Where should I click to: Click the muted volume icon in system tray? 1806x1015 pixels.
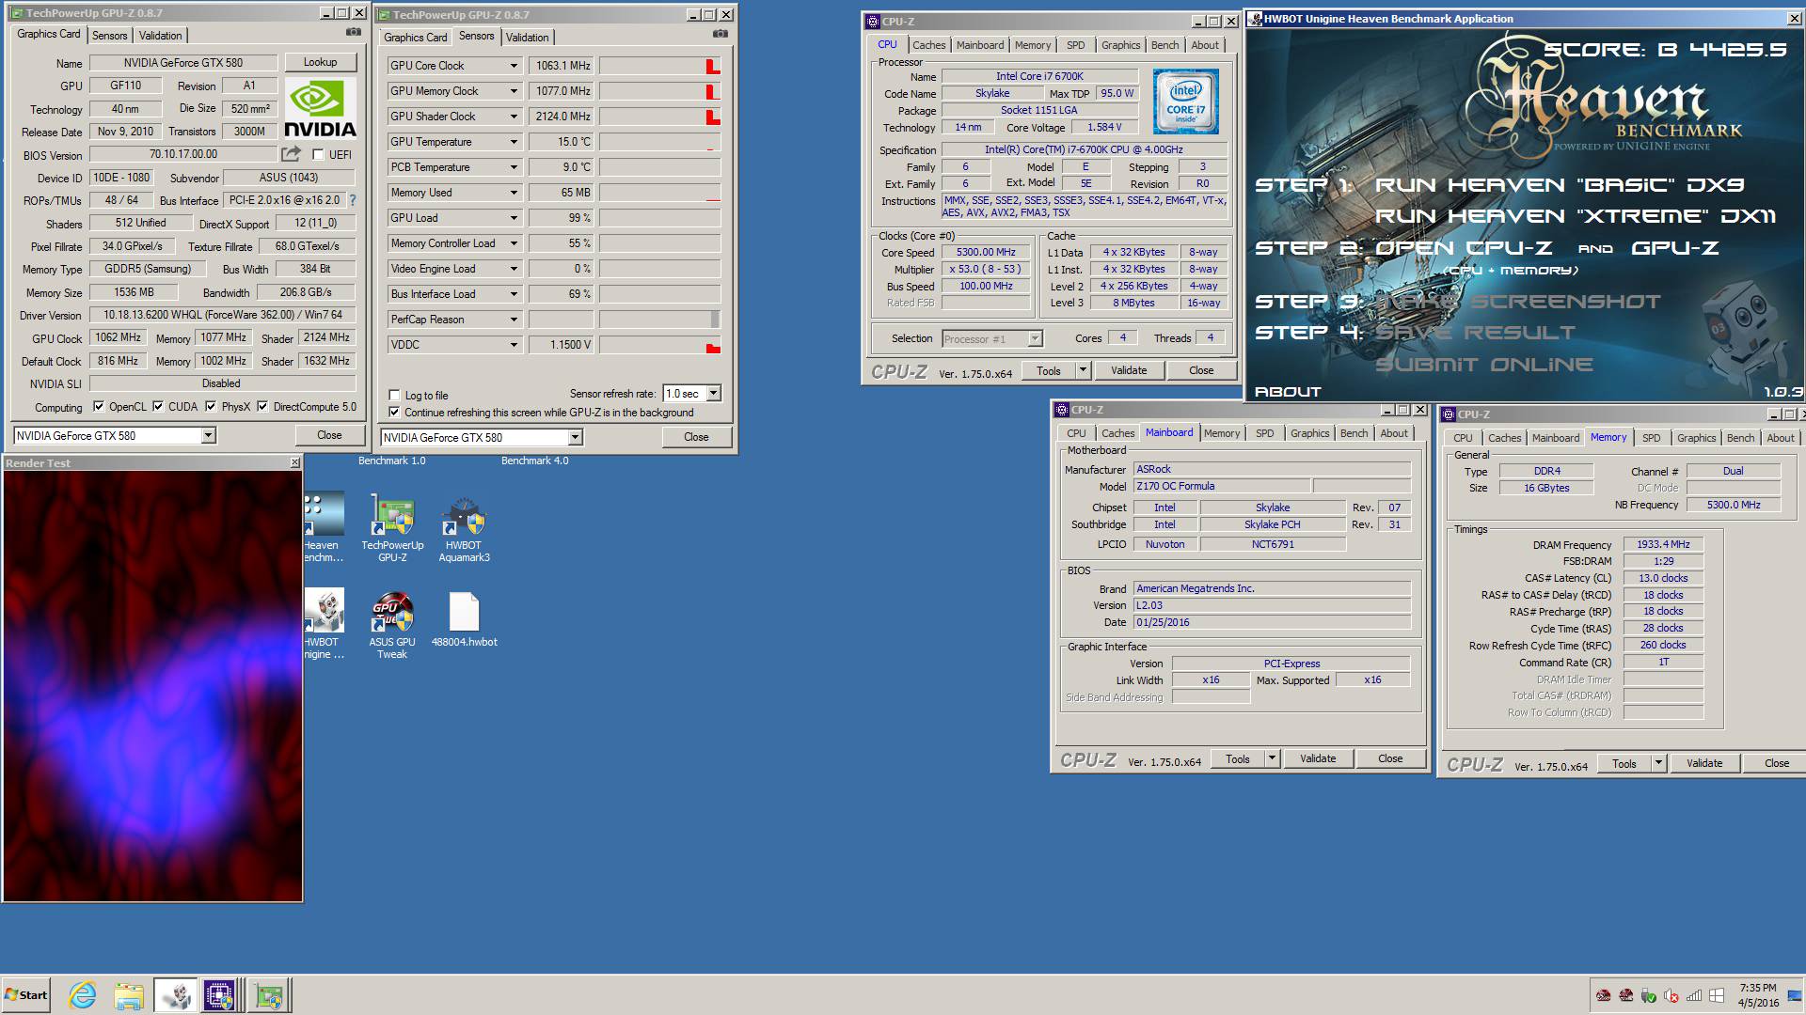(1671, 995)
